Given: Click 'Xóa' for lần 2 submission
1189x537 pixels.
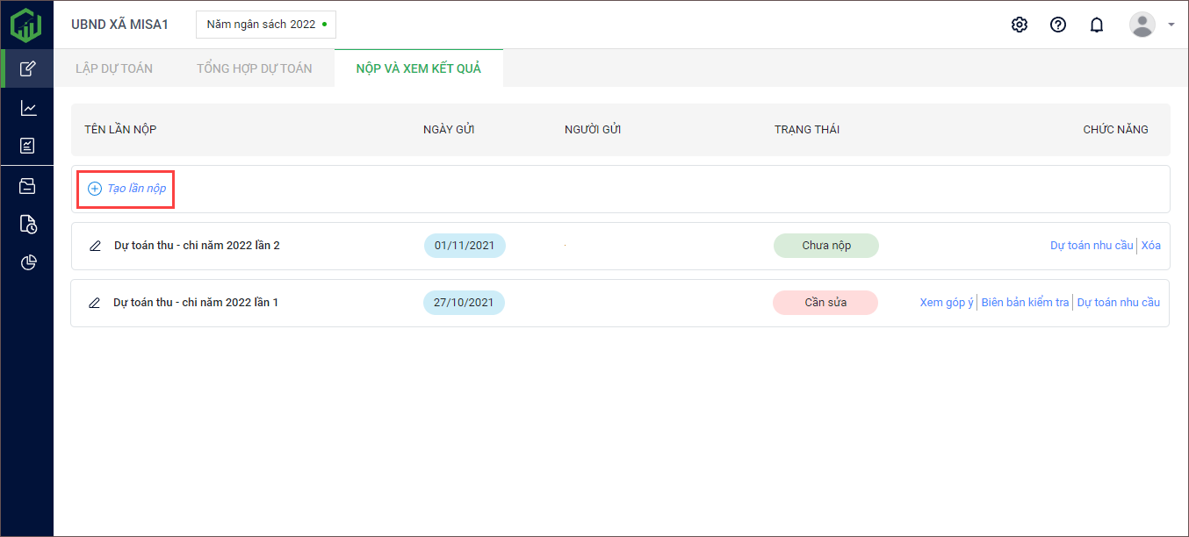Looking at the screenshot, I should (1150, 246).
